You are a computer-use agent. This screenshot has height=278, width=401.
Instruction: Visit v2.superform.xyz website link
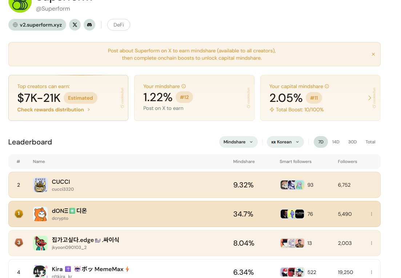37,25
